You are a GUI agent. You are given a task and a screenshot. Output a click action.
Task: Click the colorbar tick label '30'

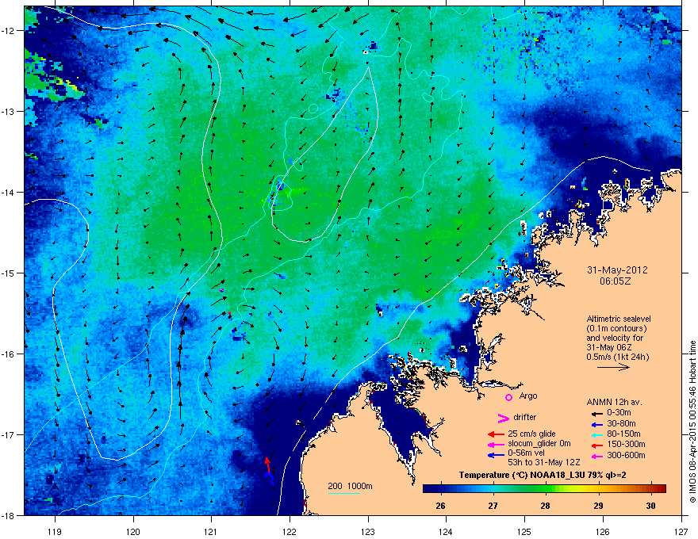coord(651,506)
